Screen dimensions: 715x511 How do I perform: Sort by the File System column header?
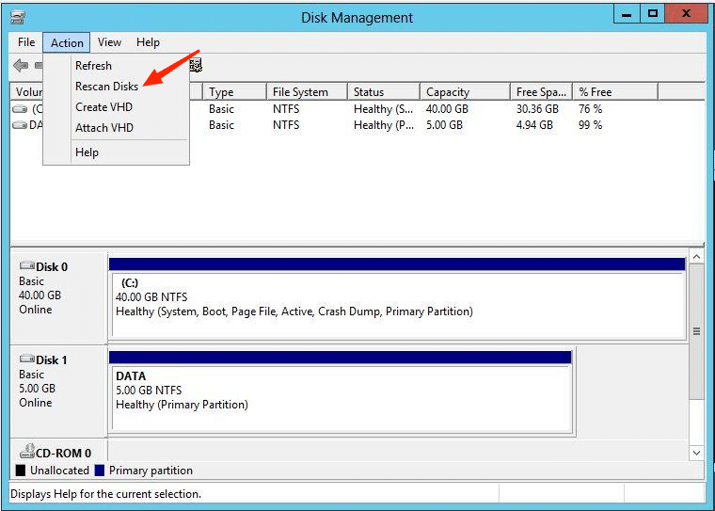pos(307,92)
